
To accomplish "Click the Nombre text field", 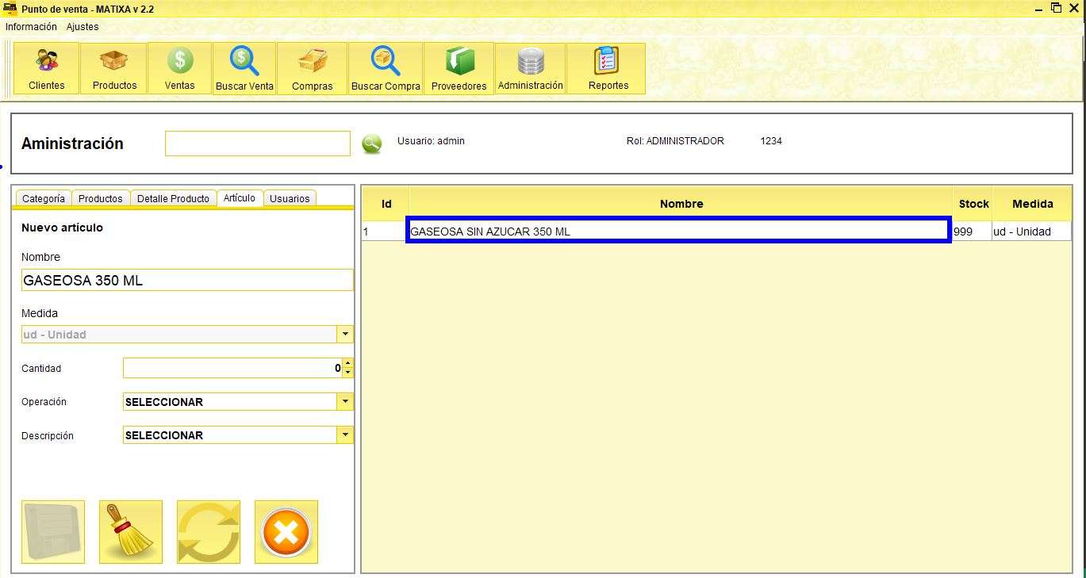I will coord(186,281).
